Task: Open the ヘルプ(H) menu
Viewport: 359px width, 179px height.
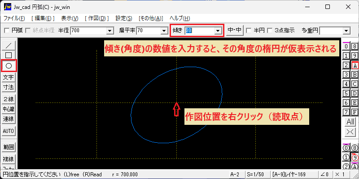Action: [x=180, y=18]
